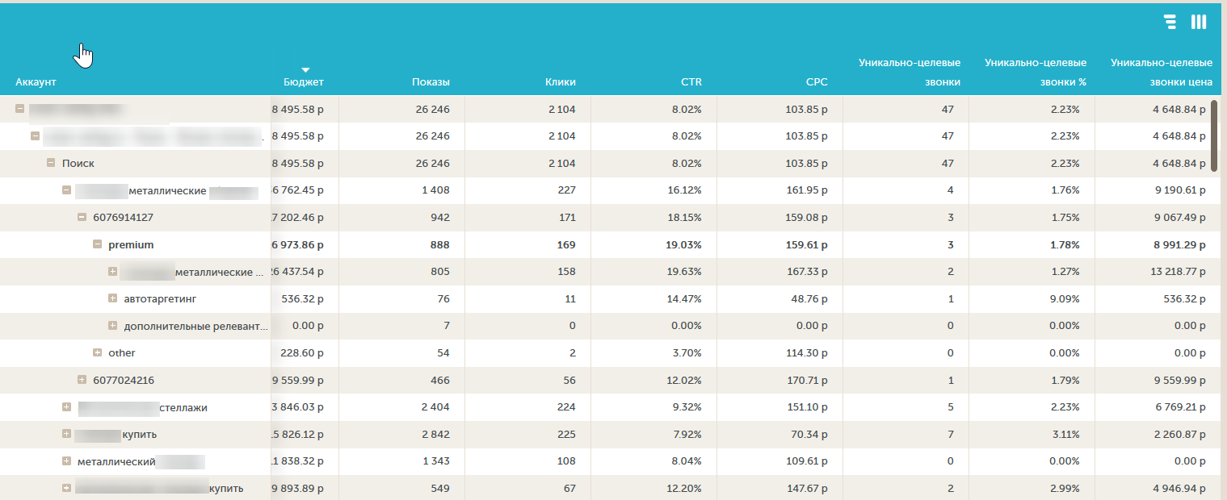Open the hierarchy grouping settings icon
This screenshot has height=500, width=1227.
[x=1170, y=22]
